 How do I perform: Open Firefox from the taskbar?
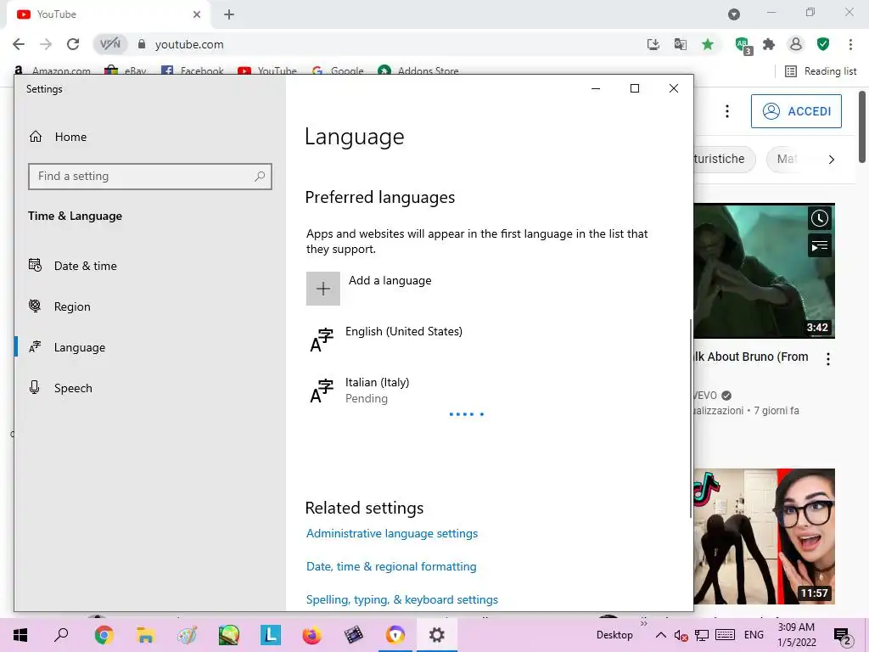312,635
